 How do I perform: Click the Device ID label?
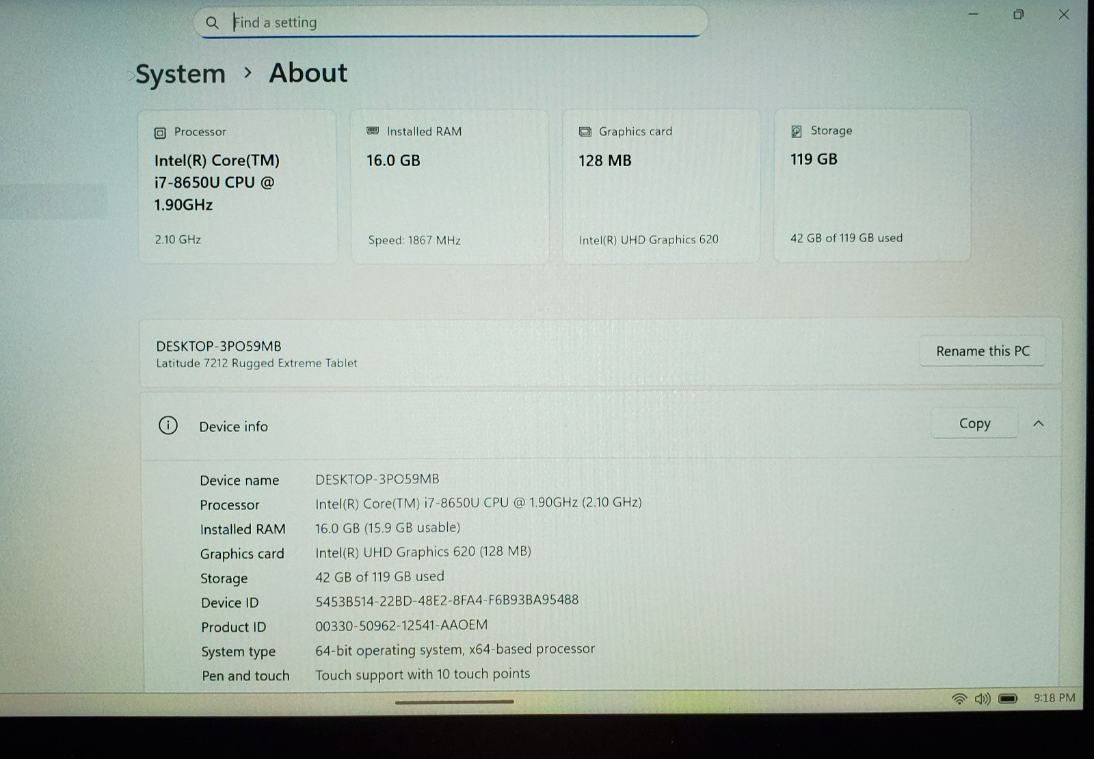[230, 602]
